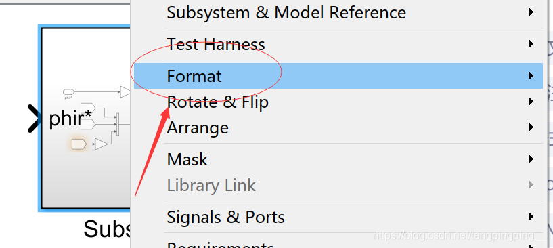Expand submenu arrow beside Test Harness
This screenshot has width=553, height=248.
click(531, 44)
